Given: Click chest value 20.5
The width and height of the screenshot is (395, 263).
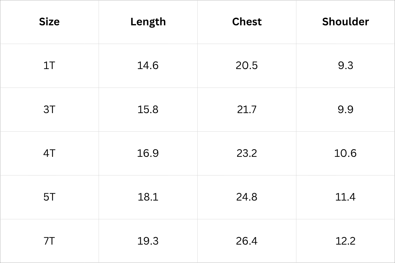Looking at the screenshot, I should click(x=247, y=65).
